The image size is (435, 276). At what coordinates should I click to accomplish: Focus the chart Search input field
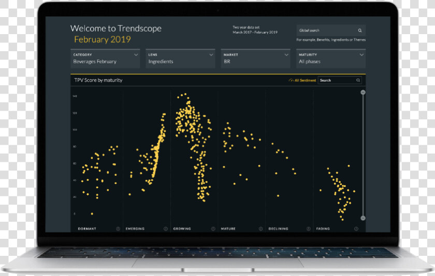tap(340, 80)
